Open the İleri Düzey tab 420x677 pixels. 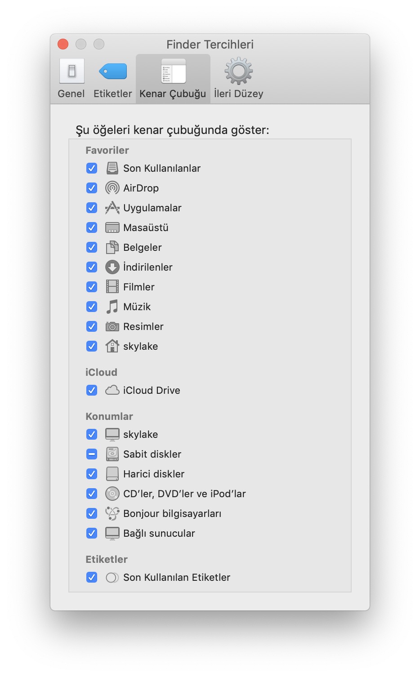238,79
